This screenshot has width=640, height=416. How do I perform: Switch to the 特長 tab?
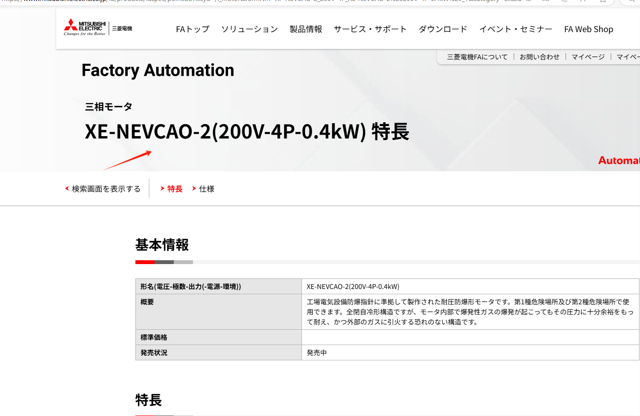(x=175, y=188)
